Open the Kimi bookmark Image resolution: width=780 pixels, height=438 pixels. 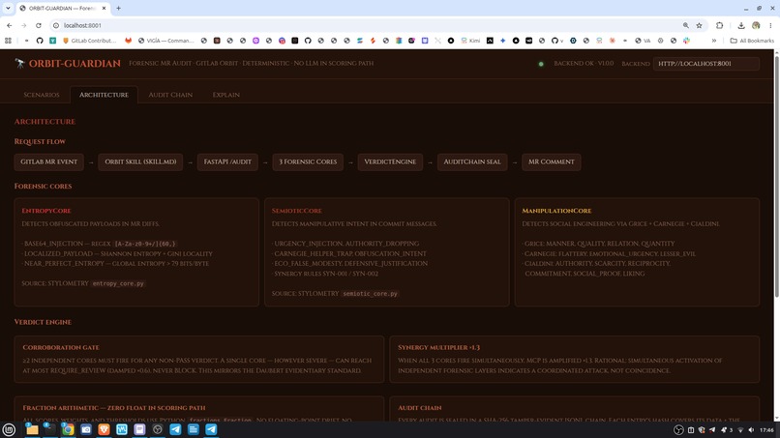(470, 41)
